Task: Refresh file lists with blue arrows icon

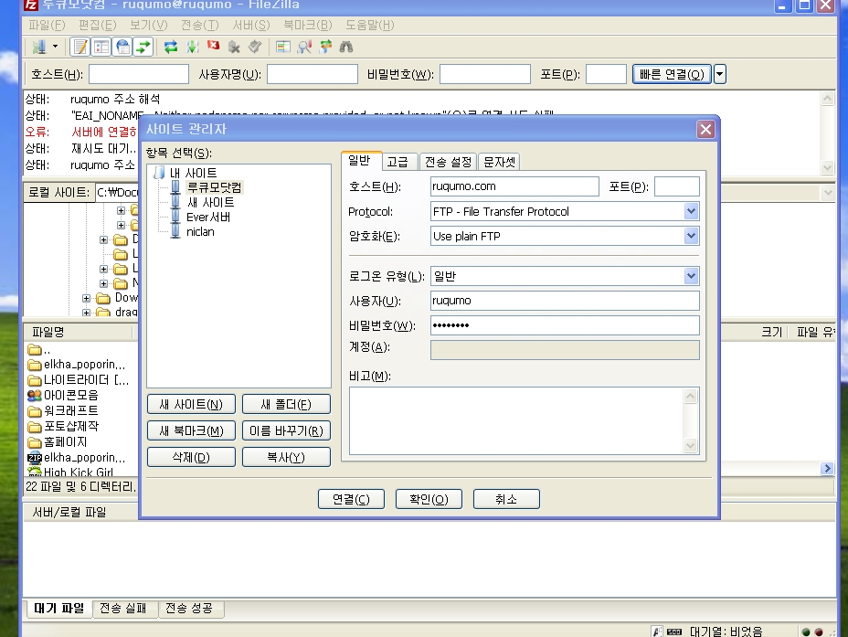Action: 171,47
